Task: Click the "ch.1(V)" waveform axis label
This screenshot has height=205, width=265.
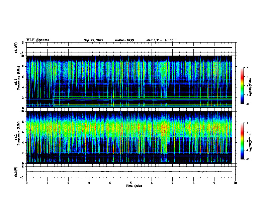Action: (16, 48)
